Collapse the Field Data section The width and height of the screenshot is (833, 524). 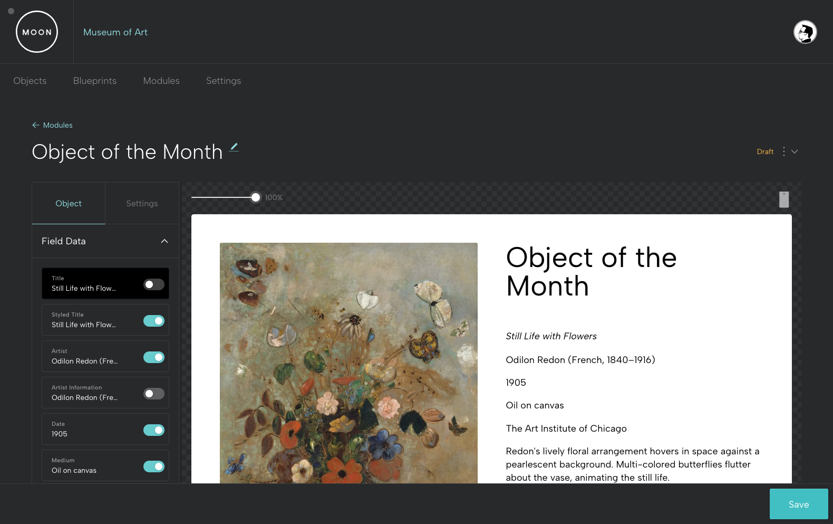click(164, 241)
